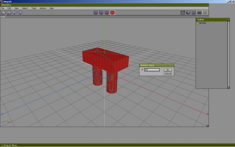
Task: Click the Redo right arrow icon
Action: [20, 13]
